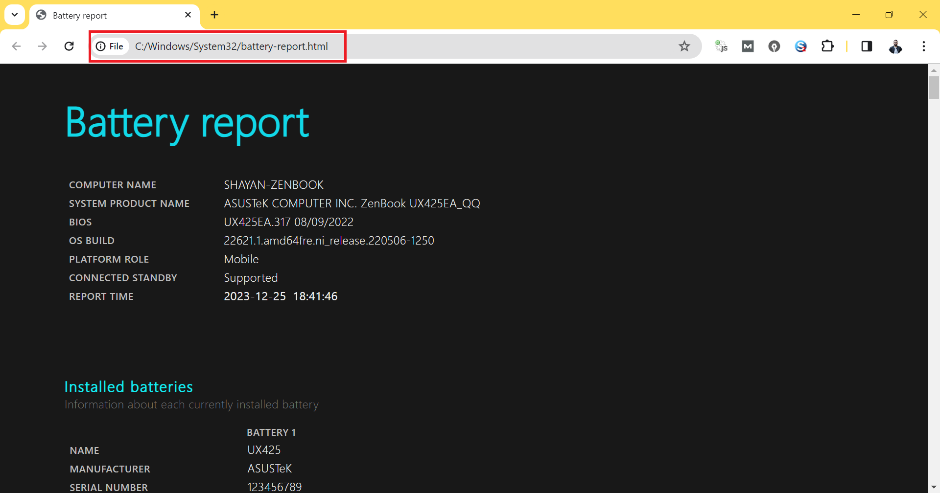
Task: Open the Extensions puzzle menu
Action: coord(827,46)
